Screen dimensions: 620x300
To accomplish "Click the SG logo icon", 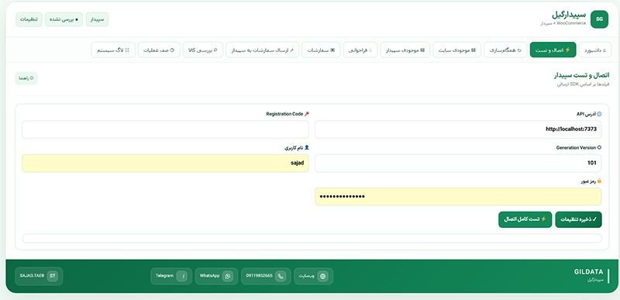I will point(599,19).
